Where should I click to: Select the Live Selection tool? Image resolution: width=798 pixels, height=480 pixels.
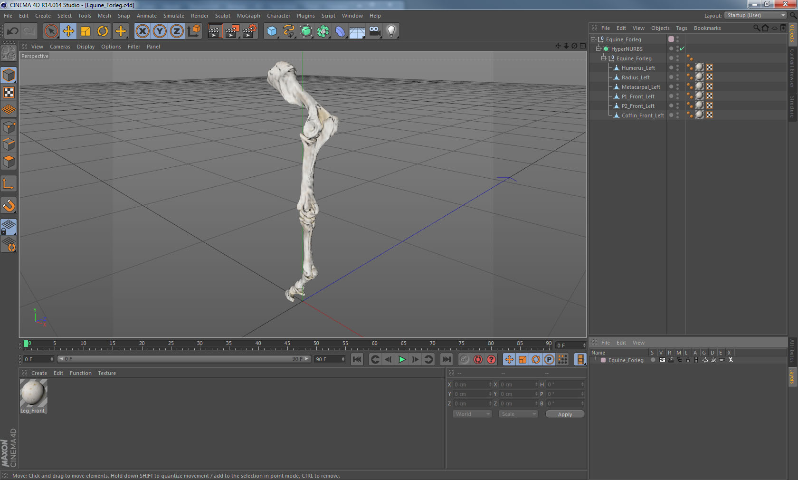point(51,31)
